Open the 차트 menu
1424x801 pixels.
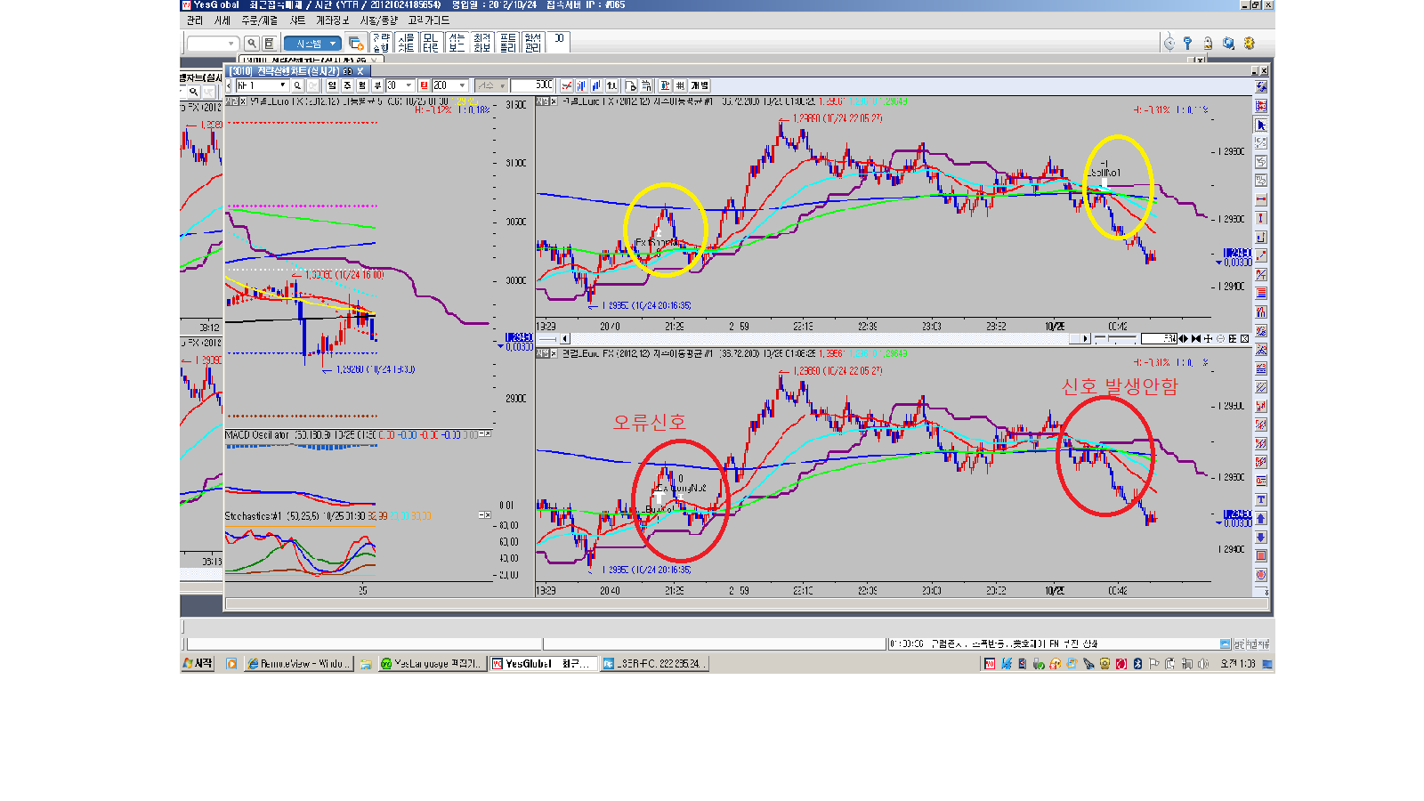coord(297,20)
